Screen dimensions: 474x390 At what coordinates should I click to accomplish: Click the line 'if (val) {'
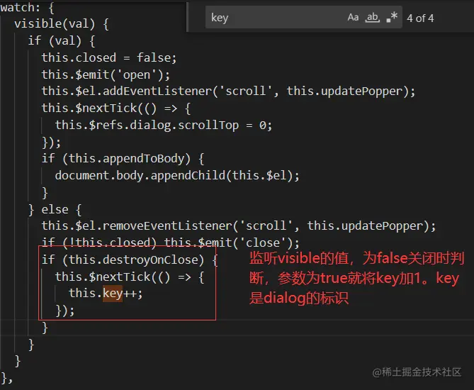click(x=62, y=40)
